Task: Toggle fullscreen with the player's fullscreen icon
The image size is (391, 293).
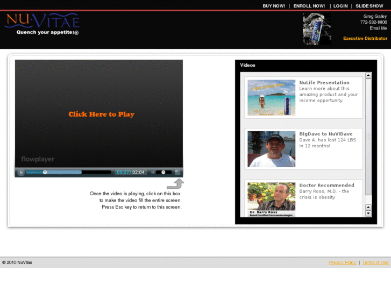Action: [177, 172]
